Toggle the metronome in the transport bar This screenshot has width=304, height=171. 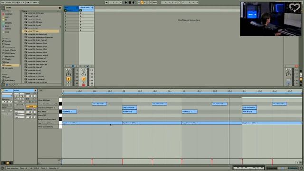pos(28,2)
